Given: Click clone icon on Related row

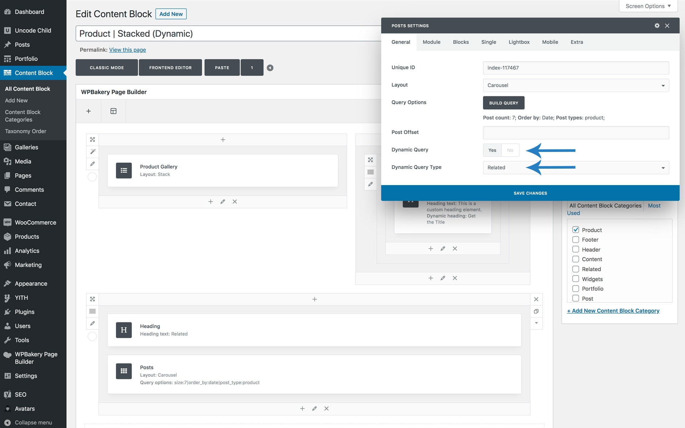Looking at the screenshot, I should point(536,311).
